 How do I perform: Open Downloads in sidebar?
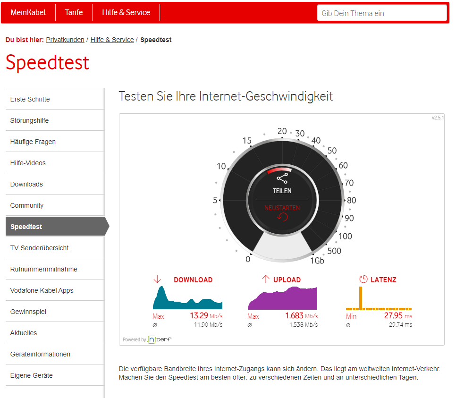[x=55, y=184]
